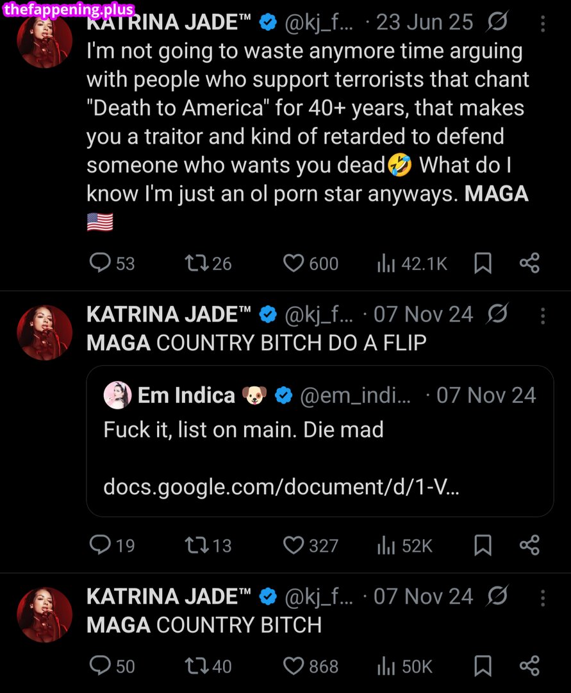Share the post with 52K views
The width and height of the screenshot is (571, 693).
(x=529, y=545)
